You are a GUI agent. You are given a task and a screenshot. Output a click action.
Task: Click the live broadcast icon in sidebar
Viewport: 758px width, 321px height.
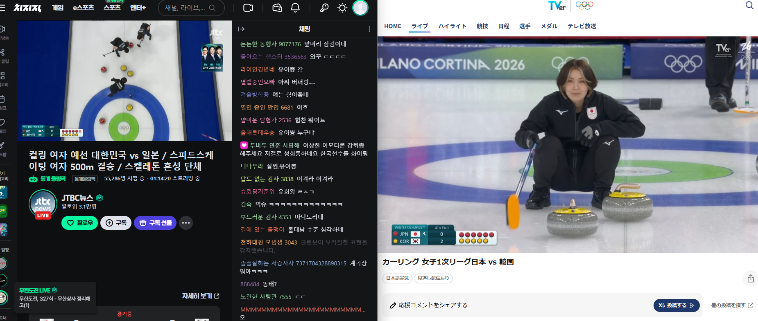pyautogui.click(x=2, y=29)
